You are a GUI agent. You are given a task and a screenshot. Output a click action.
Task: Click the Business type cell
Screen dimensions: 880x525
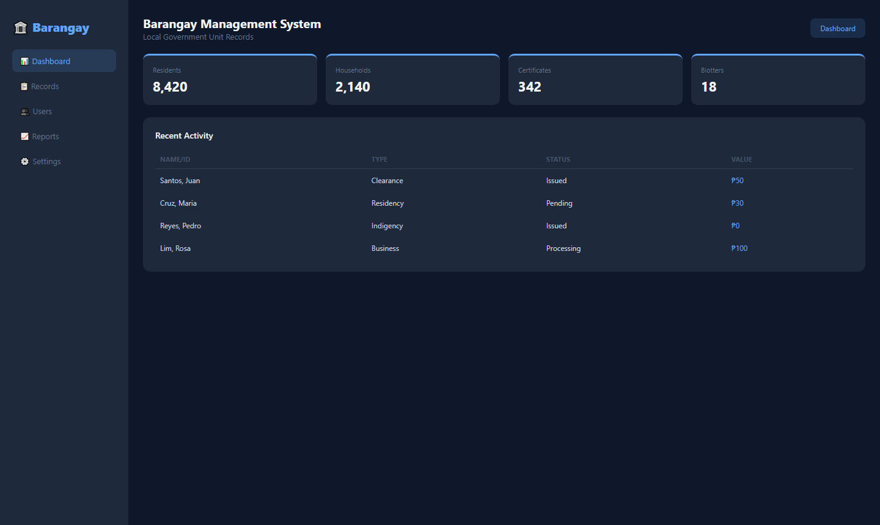(385, 248)
